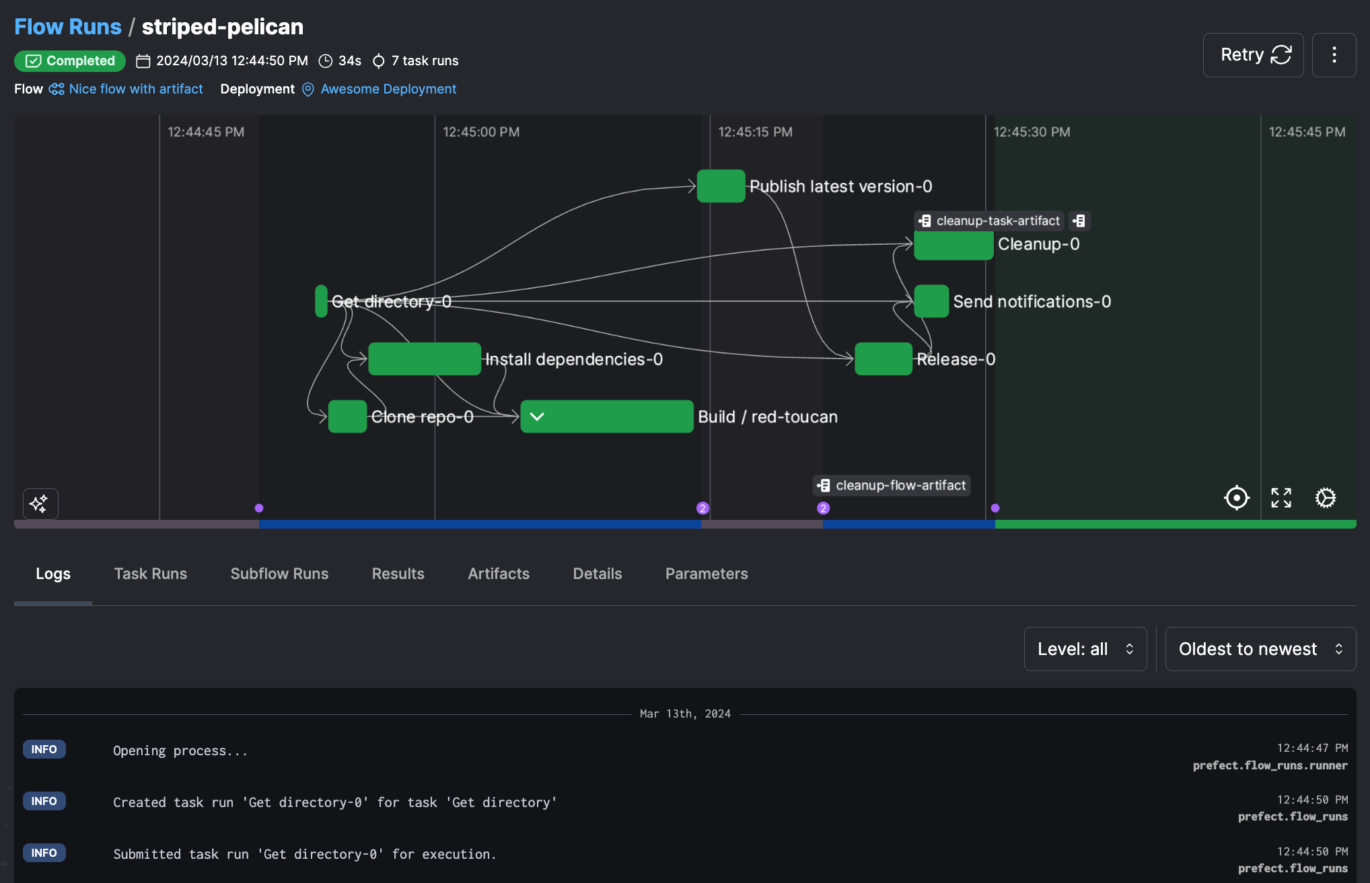Open the Nice flow with artifact link
Image resolution: width=1370 pixels, height=883 pixels.
click(135, 89)
